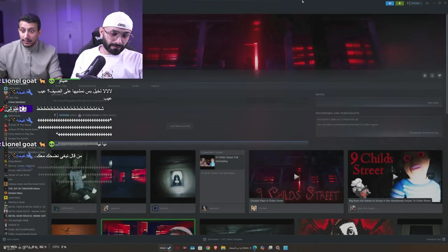
Task: Click the Load More Activity button
Action: click(x=180, y=126)
